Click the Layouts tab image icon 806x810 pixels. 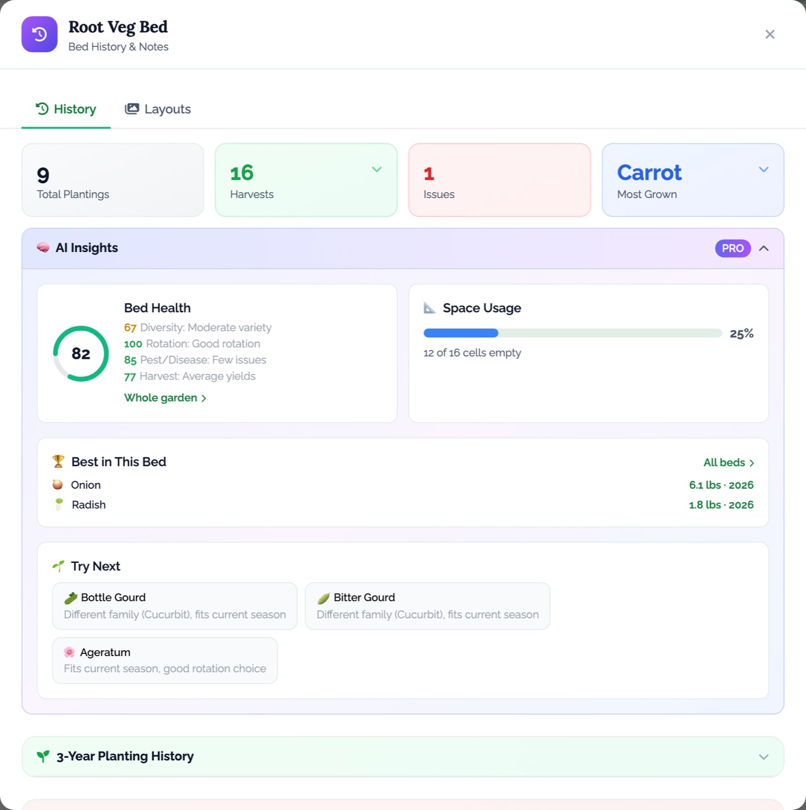pyautogui.click(x=132, y=109)
